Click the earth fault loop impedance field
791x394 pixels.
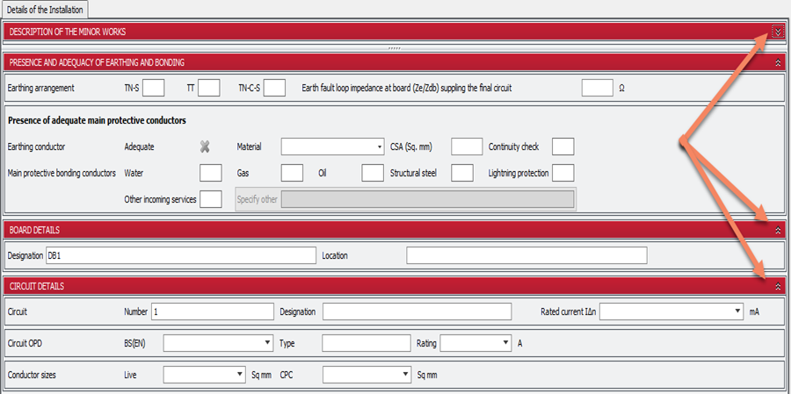point(597,88)
